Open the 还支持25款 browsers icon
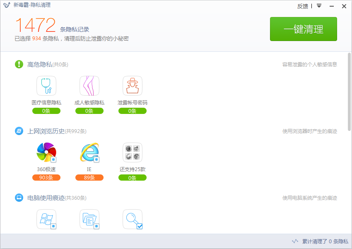Viewport: 352px width, 249px height. tap(133, 152)
